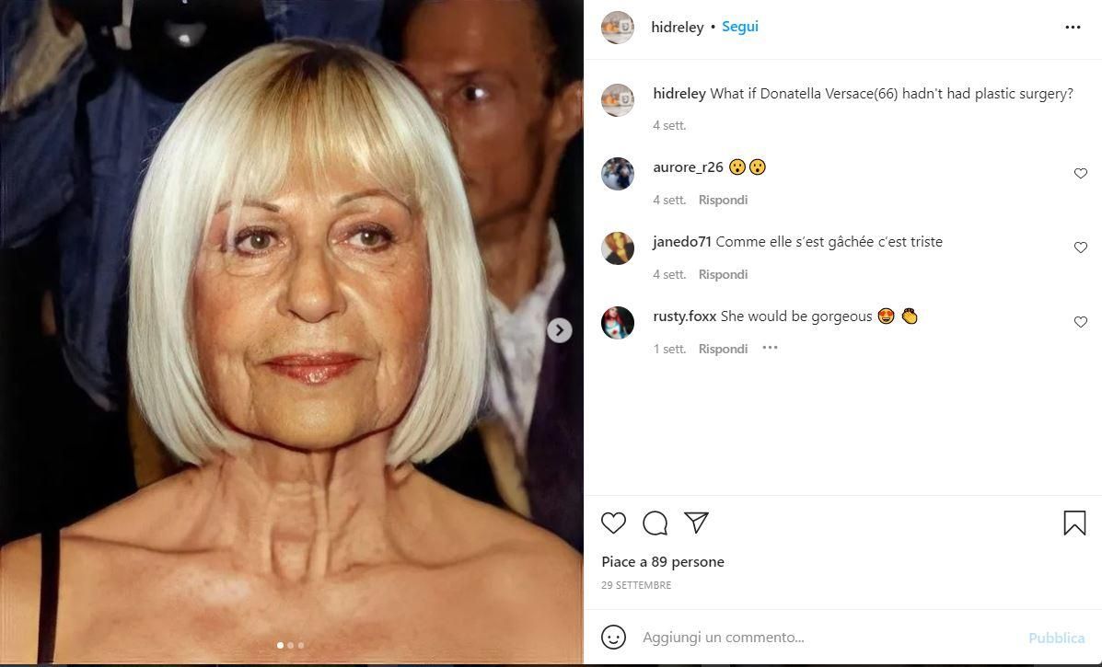Reply to janedo71's comment with Rispondi

(723, 274)
